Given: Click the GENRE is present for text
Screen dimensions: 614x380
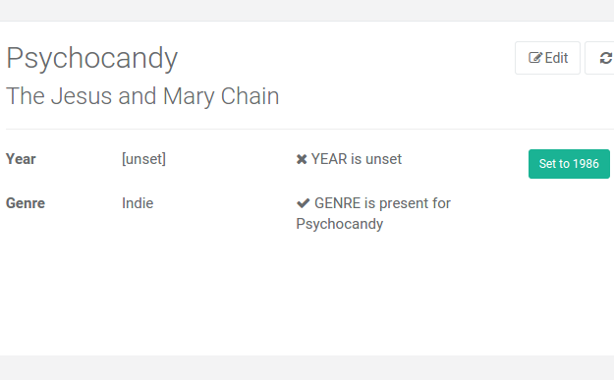Looking at the screenshot, I should [x=382, y=203].
